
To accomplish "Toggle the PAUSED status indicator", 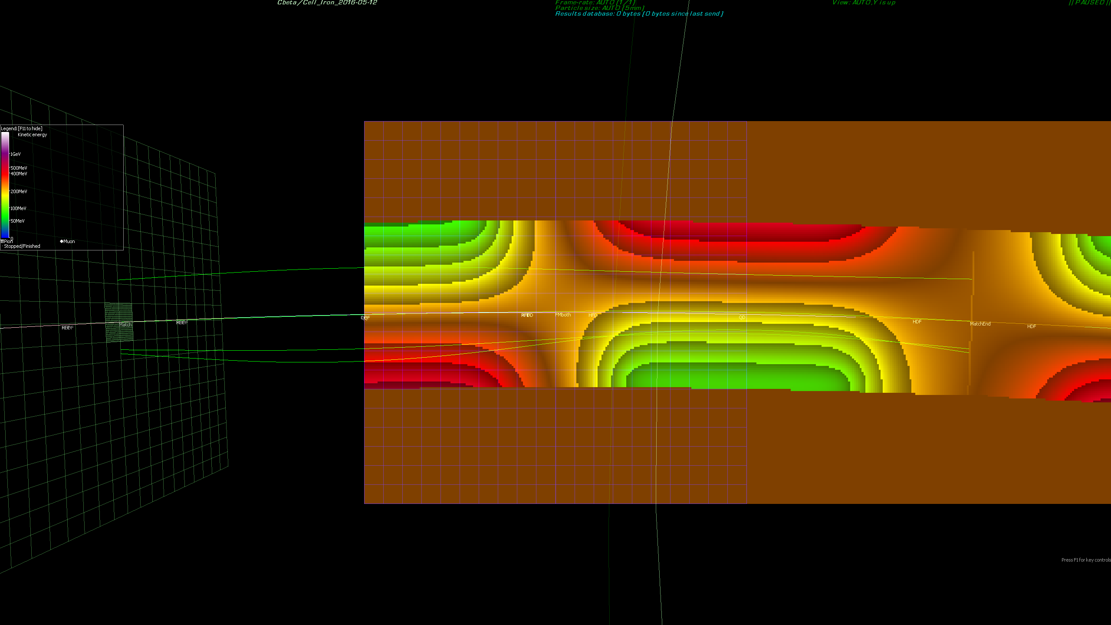I will click(1089, 3).
